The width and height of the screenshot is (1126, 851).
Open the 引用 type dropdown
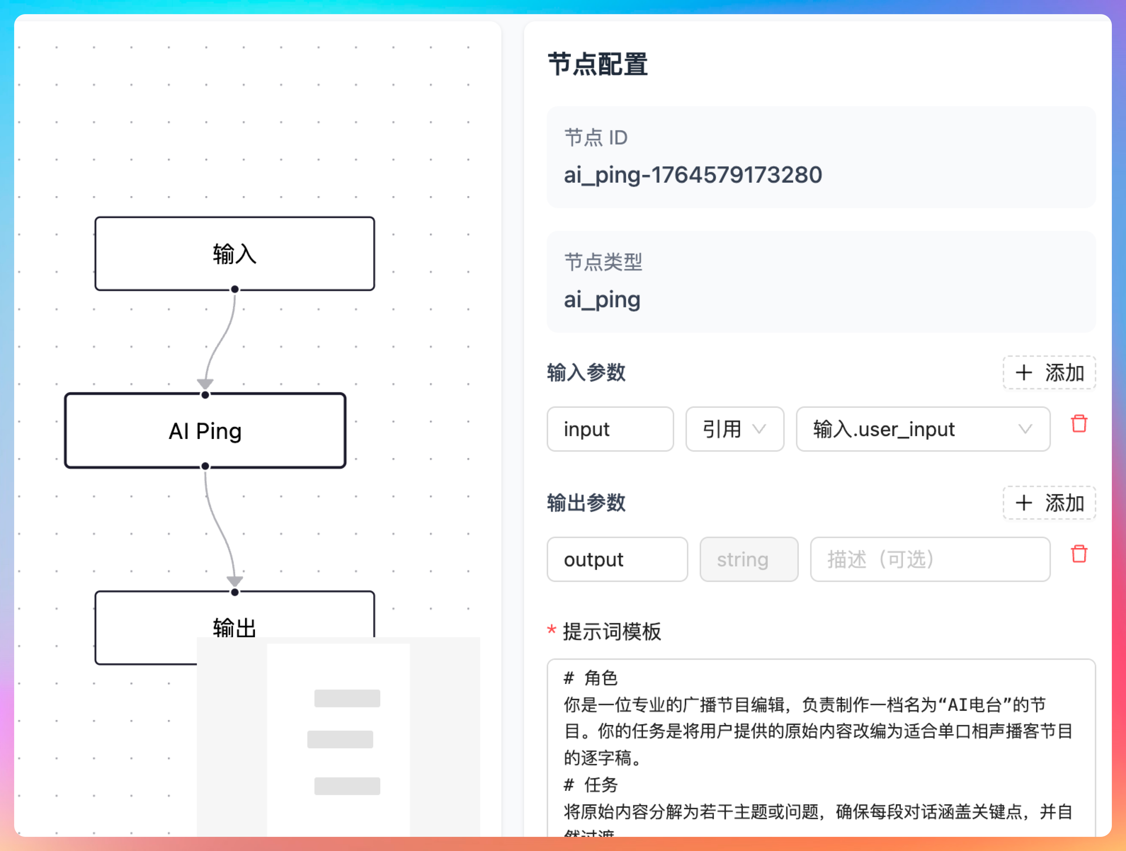click(x=734, y=429)
